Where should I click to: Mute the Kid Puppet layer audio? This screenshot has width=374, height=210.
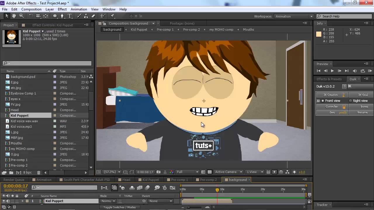(8, 201)
